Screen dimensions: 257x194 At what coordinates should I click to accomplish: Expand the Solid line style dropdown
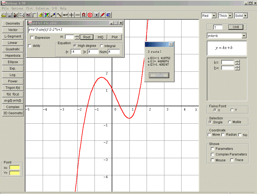click(x=245, y=16)
